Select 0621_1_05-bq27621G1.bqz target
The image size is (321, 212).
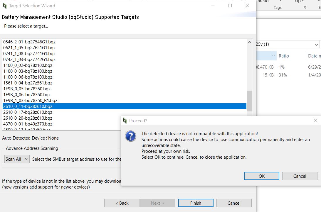(125, 48)
